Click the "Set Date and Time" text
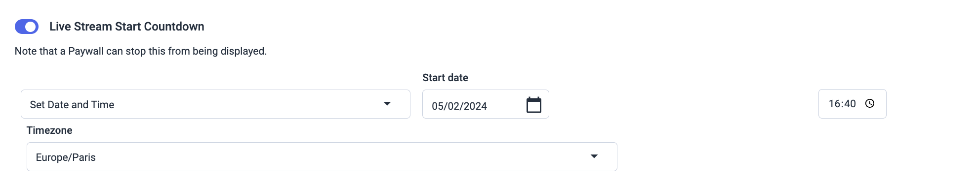 click(72, 105)
